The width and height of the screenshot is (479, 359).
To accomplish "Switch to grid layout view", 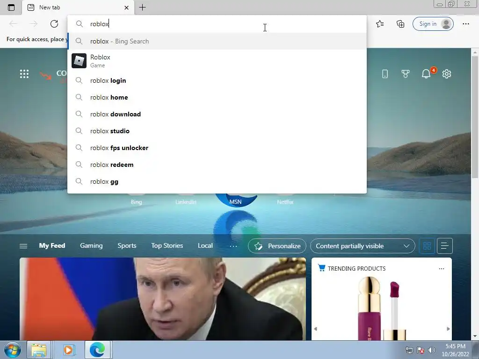I will [x=427, y=246].
